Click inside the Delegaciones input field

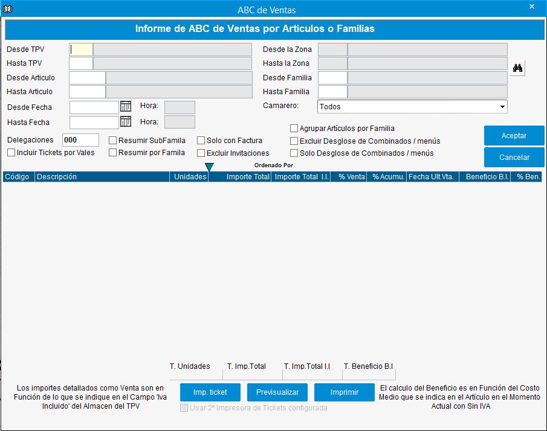click(81, 139)
